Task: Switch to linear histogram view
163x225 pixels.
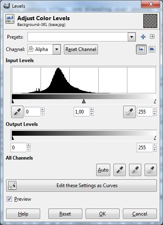Action: click(x=141, y=49)
